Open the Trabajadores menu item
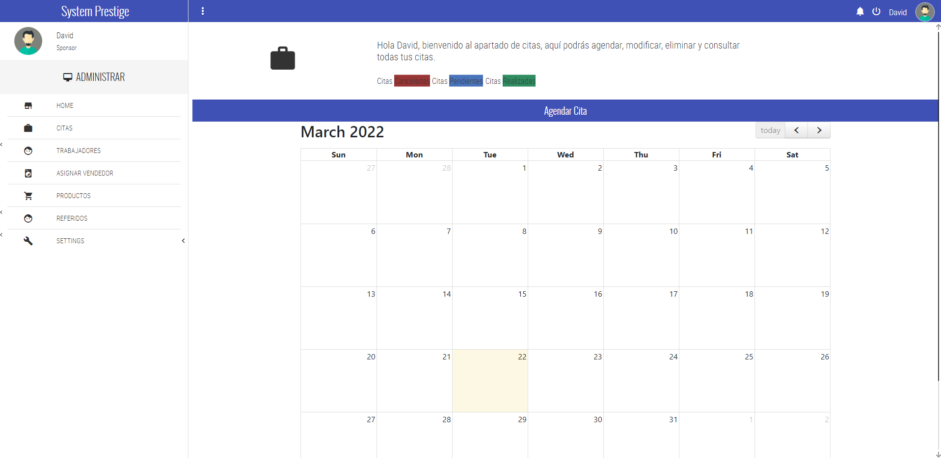The width and height of the screenshot is (941, 458). point(79,151)
